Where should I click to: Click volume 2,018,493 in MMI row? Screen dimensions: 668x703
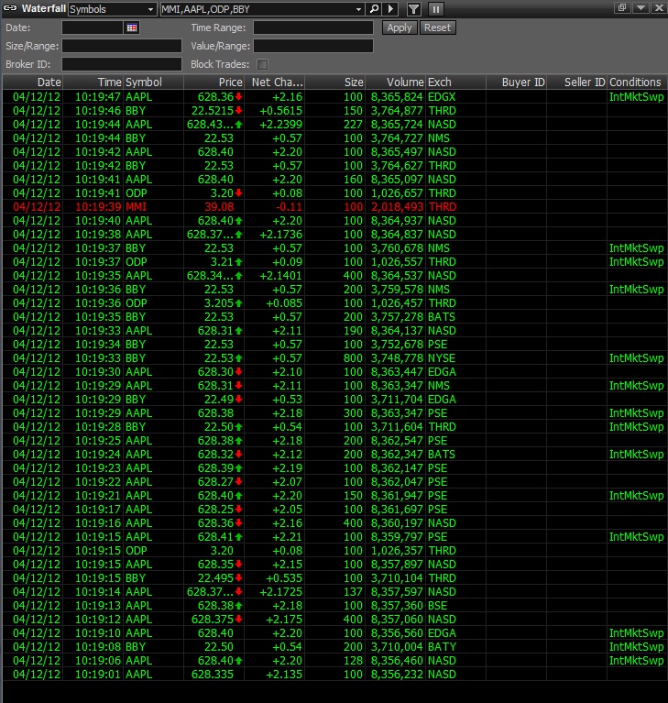[397, 207]
